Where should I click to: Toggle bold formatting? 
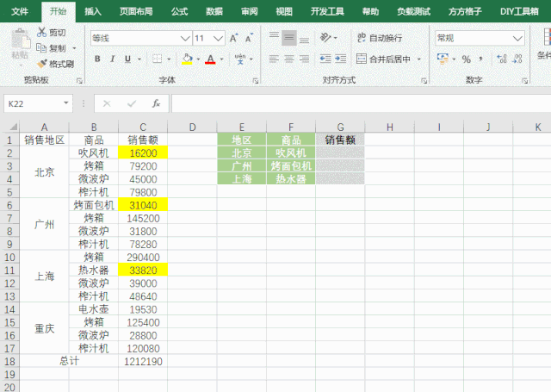[97, 59]
